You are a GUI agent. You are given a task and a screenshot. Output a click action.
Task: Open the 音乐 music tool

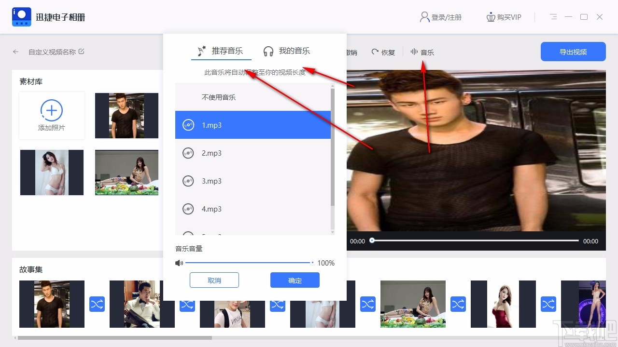(x=422, y=52)
